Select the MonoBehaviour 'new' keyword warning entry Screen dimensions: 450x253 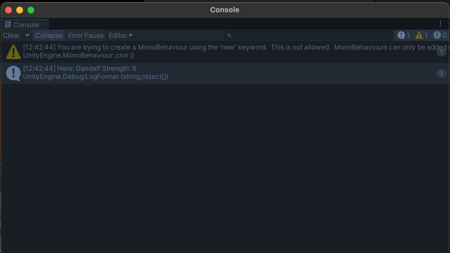196,51
